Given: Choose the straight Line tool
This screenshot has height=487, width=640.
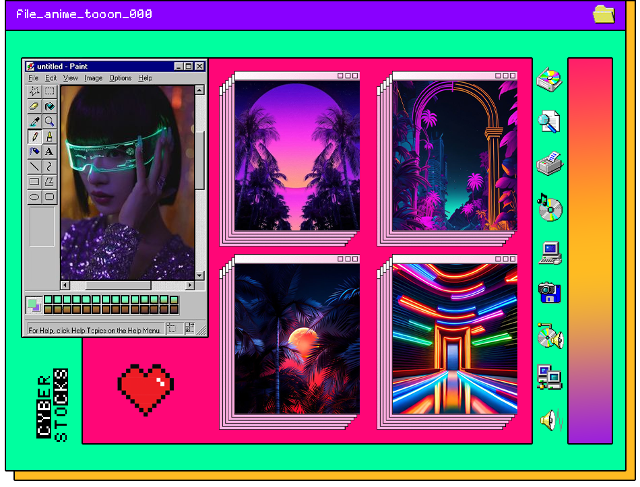Looking at the screenshot, I should [34, 166].
